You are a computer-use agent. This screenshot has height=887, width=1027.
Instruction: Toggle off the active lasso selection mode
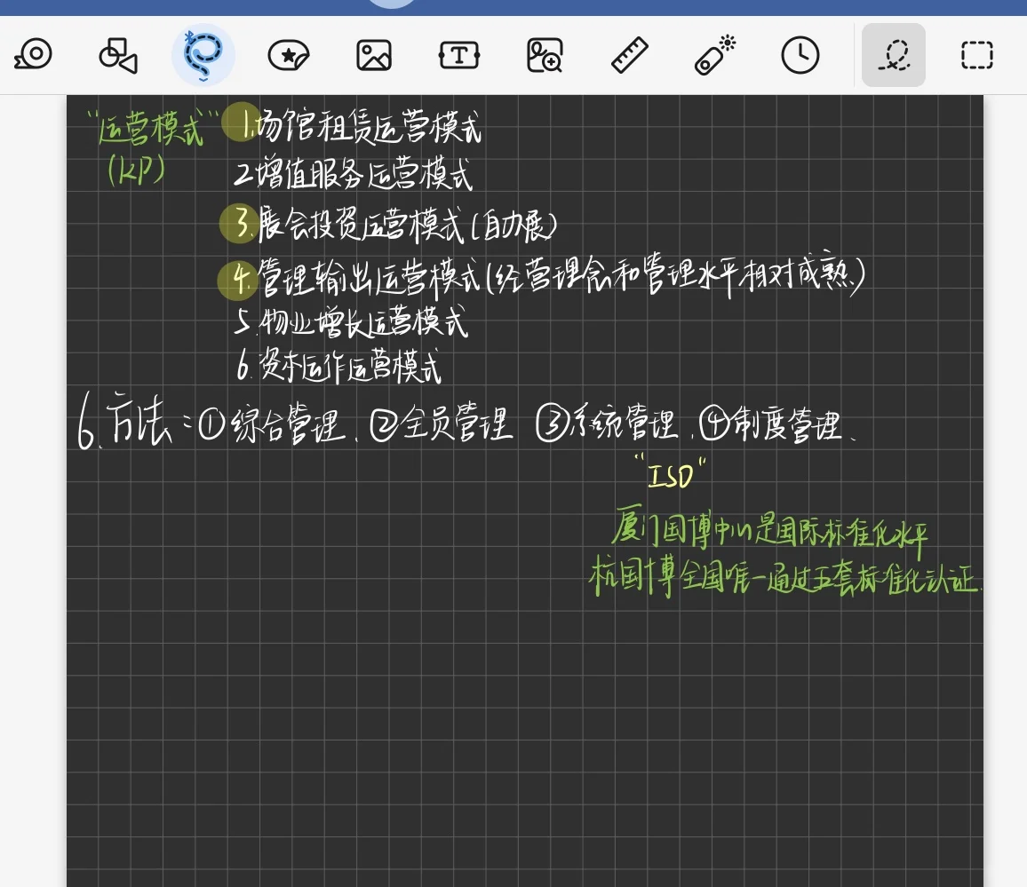click(x=893, y=55)
